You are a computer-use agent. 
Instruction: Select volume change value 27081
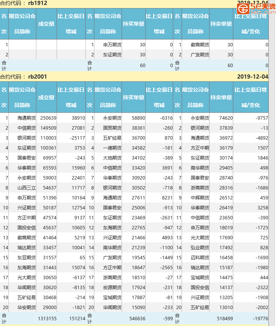(x=78, y=128)
